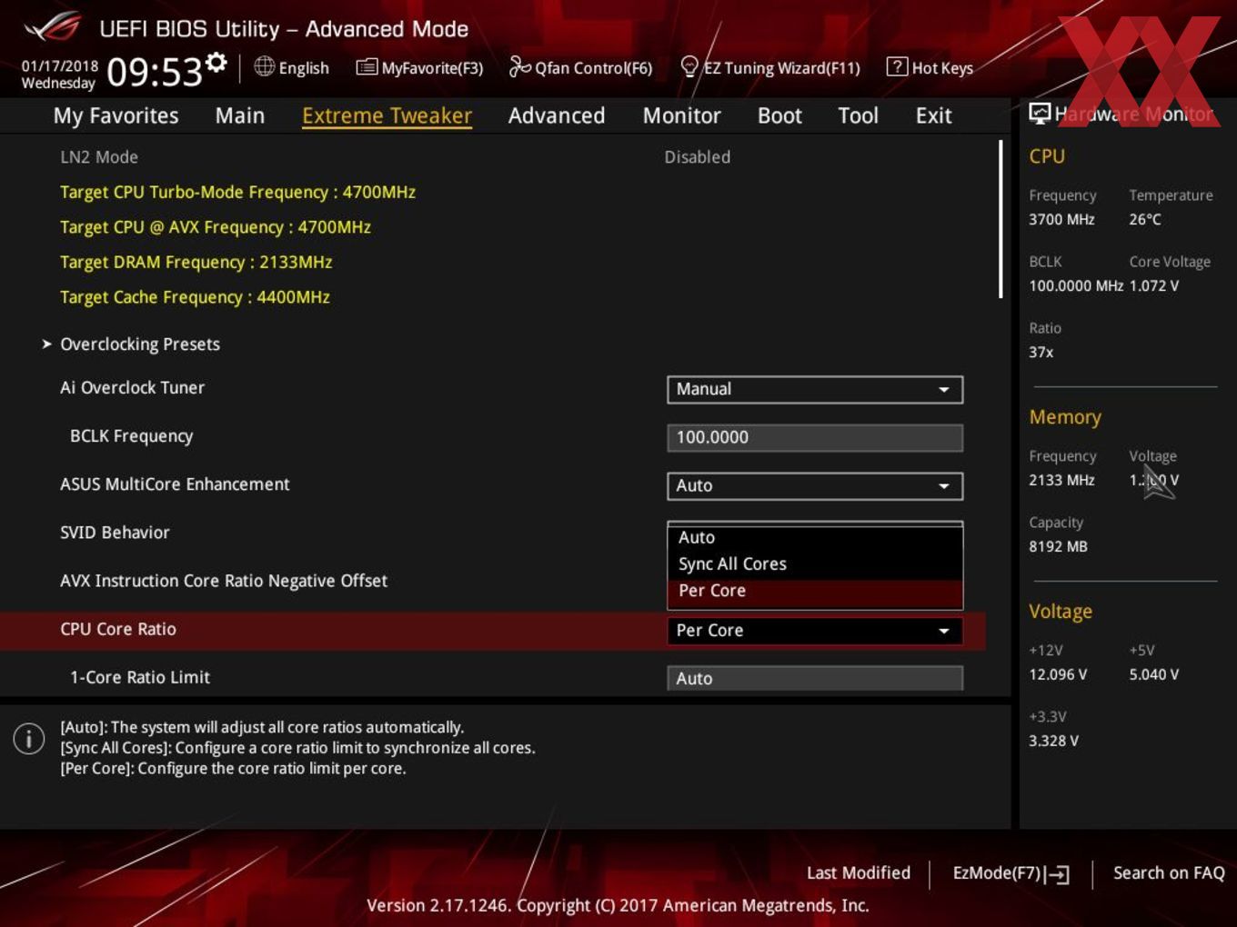This screenshot has width=1237, height=927.
Task: Open the clock settings gear icon
Action: pyautogui.click(x=216, y=62)
